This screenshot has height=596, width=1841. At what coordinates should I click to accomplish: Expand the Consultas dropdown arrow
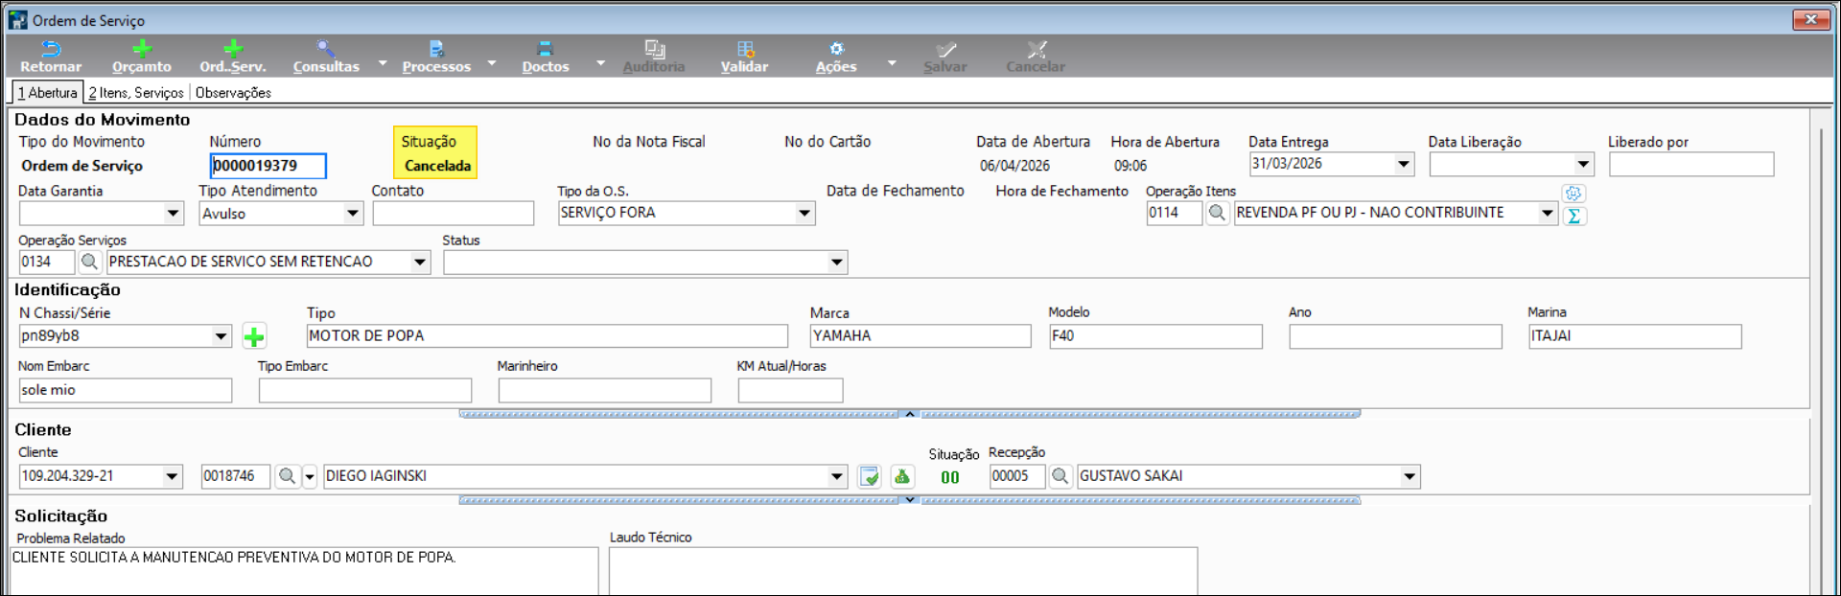pyautogui.click(x=383, y=63)
